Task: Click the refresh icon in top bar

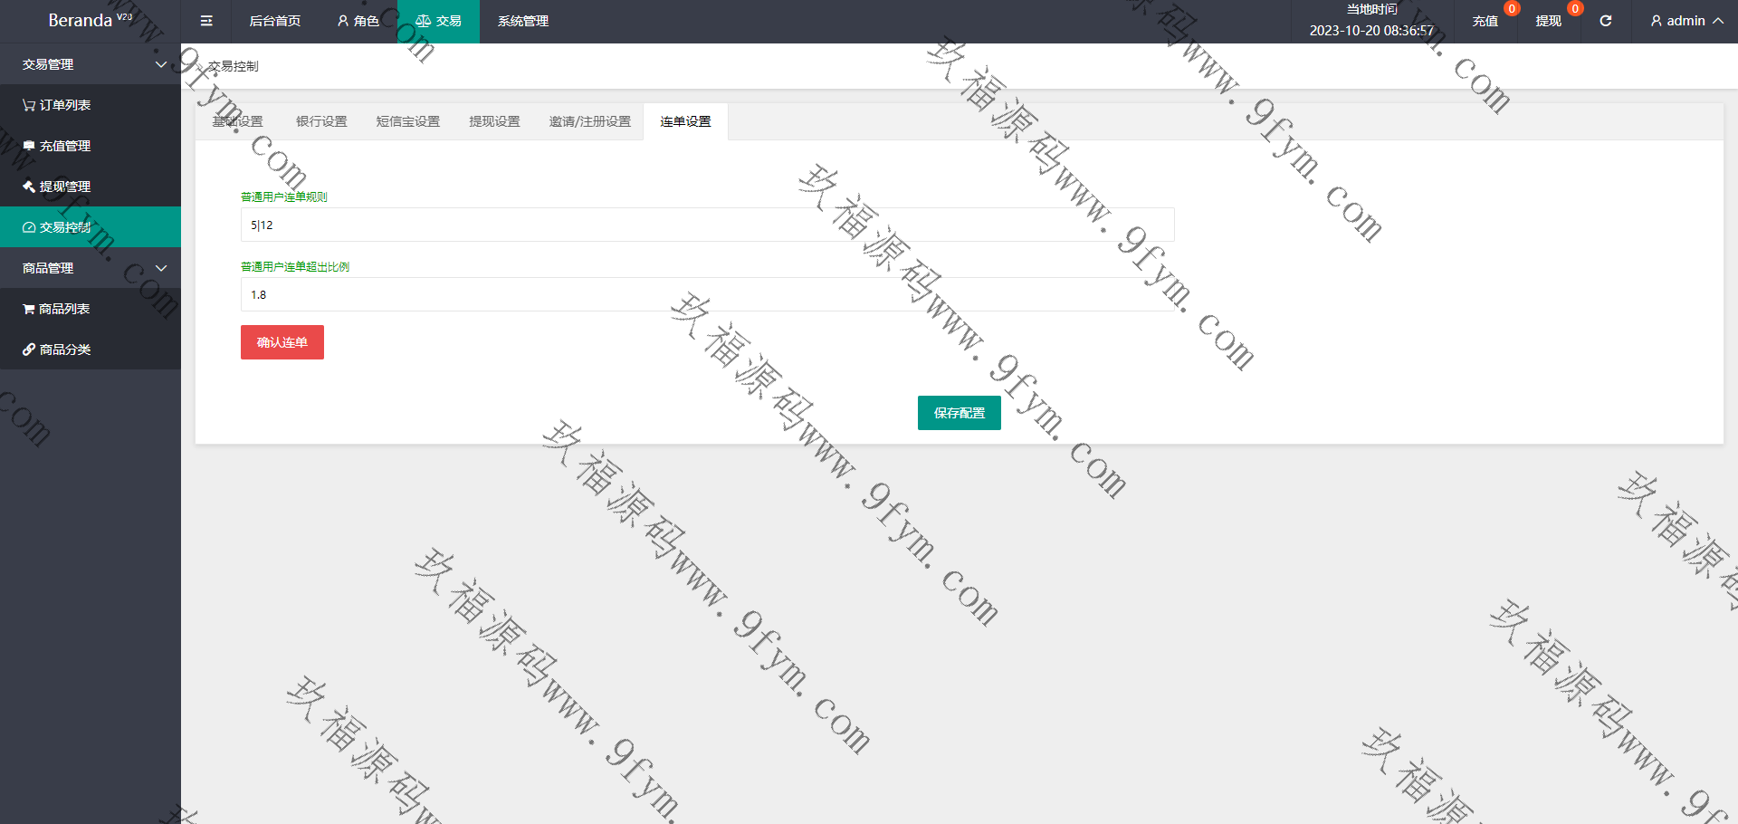Action: tap(1605, 21)
